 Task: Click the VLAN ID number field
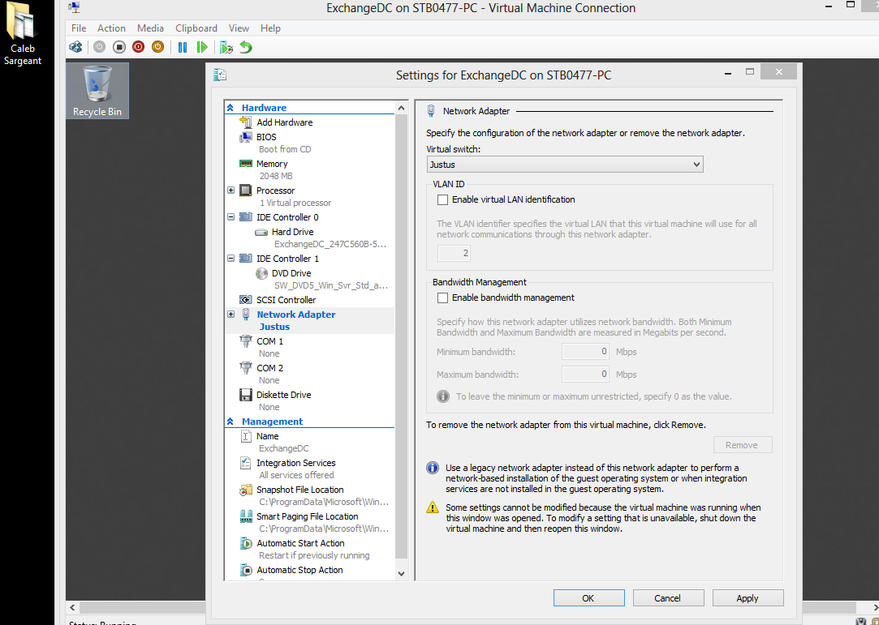(454, 253)
